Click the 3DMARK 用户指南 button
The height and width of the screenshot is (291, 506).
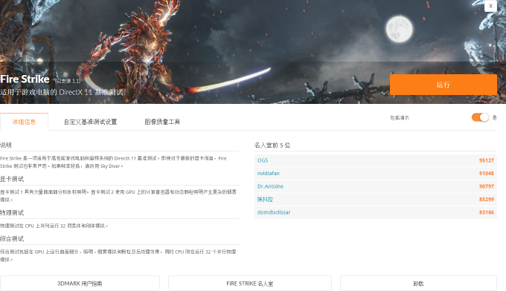(x=80, y=284)
